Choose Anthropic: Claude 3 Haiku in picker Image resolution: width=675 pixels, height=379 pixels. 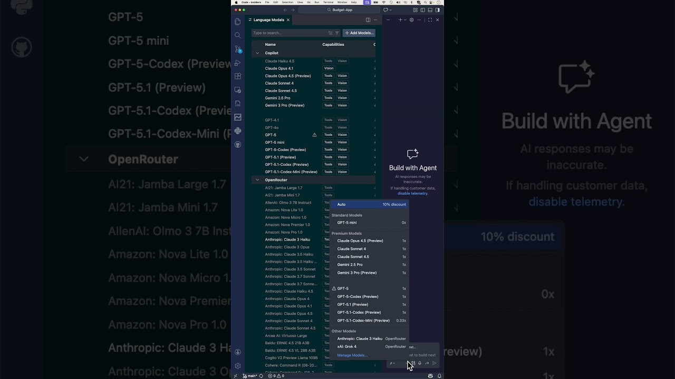coord(370,339)
